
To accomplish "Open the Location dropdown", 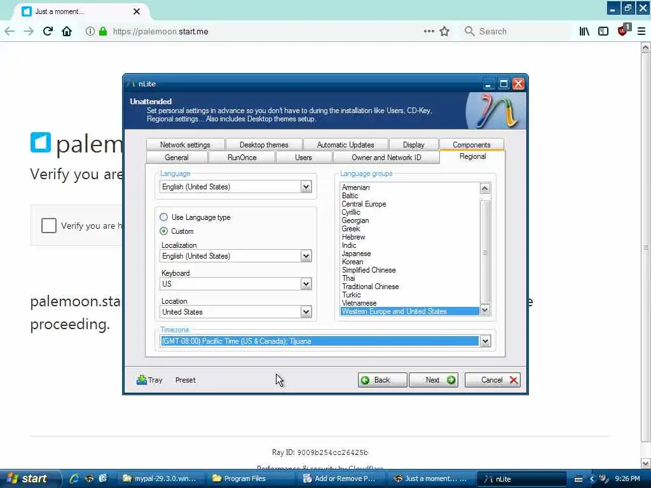I will (306, 311).
